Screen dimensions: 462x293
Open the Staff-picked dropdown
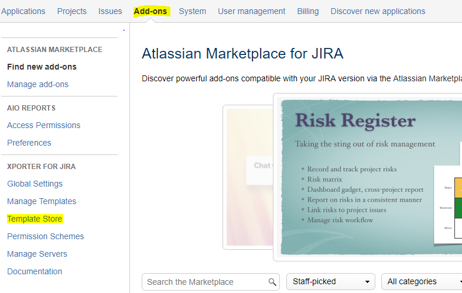[331, 281]
